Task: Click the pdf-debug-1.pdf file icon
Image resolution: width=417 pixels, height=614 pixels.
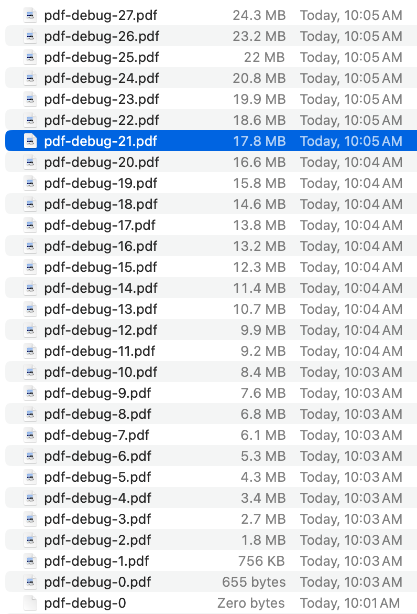Action: tap(30, 561)
